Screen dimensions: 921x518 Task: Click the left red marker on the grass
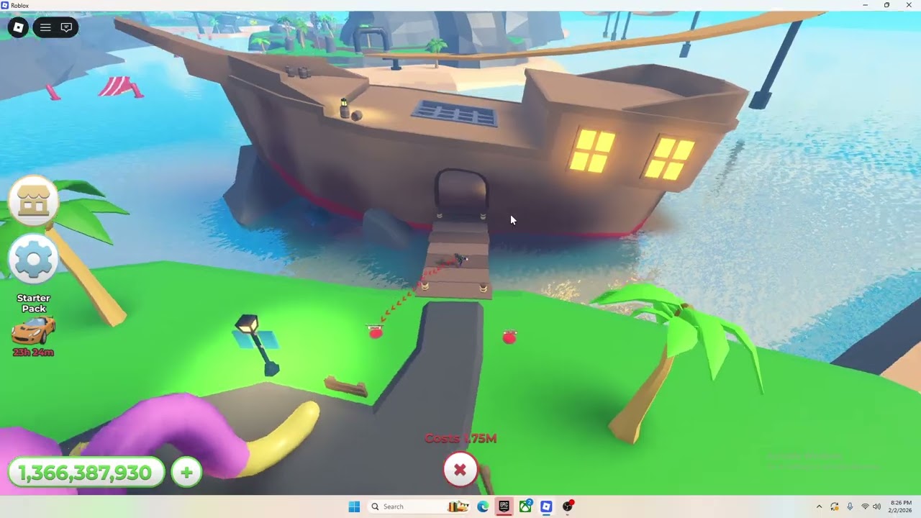click(x=375, y=332)
